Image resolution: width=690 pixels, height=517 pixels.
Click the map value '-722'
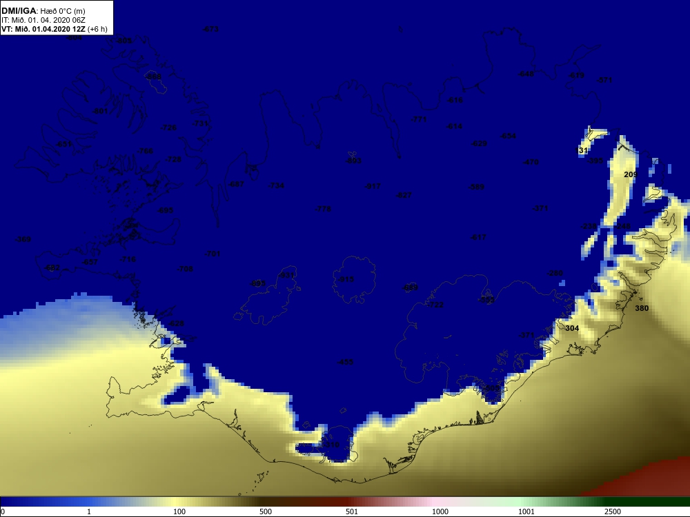tap(435, 305)
